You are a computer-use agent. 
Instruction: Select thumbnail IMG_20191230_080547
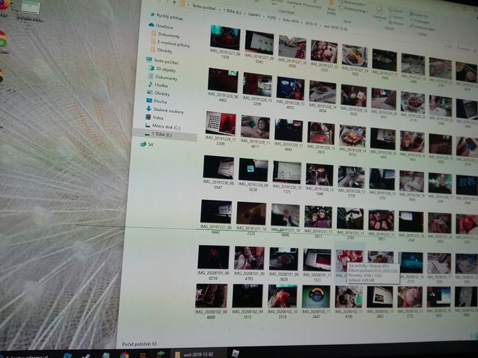[x=218, y=172]
